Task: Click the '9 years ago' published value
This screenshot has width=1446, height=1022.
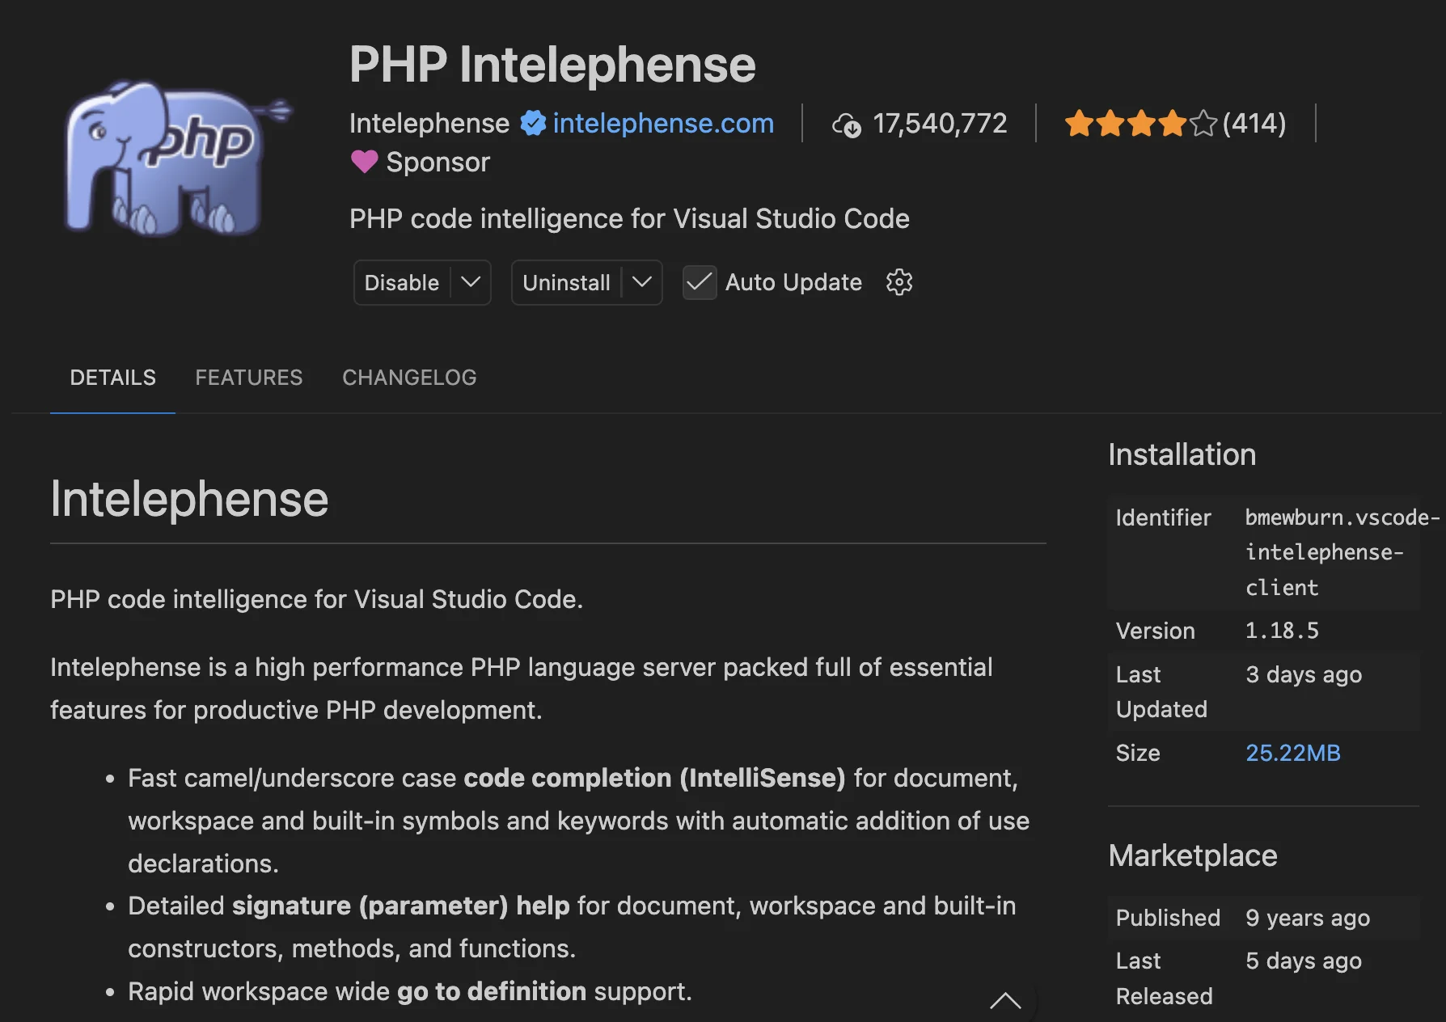Action: point(1308,918)
